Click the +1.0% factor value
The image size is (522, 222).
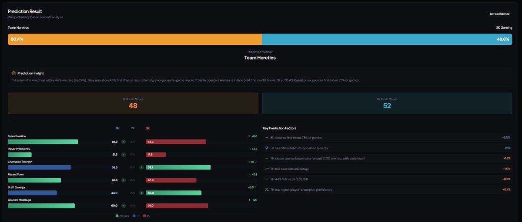pyautogui.click(x=506, y=169)
